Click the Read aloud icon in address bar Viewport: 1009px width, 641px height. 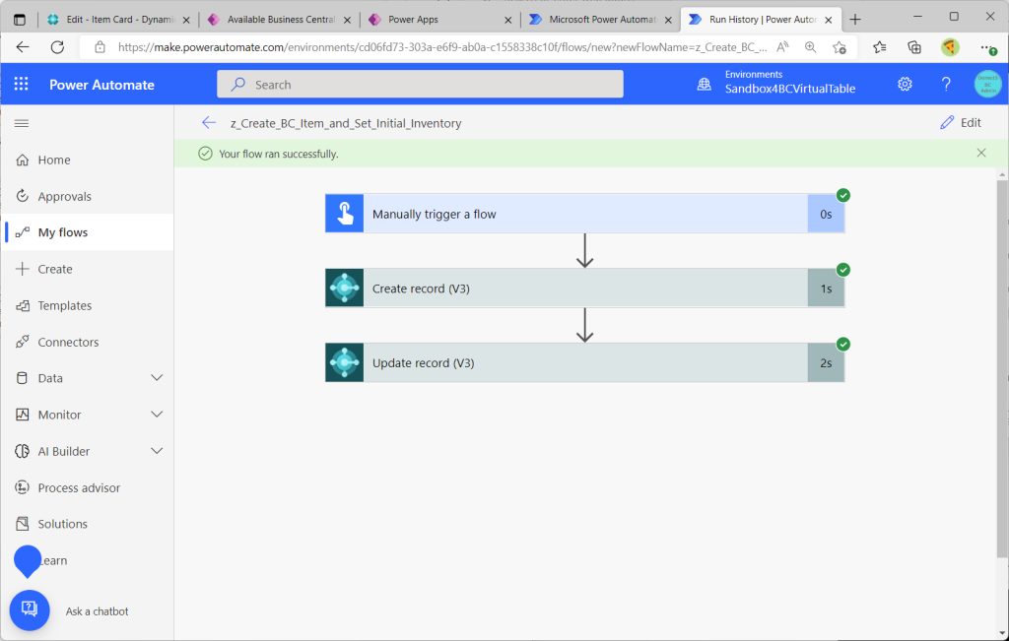click(782, 47)
